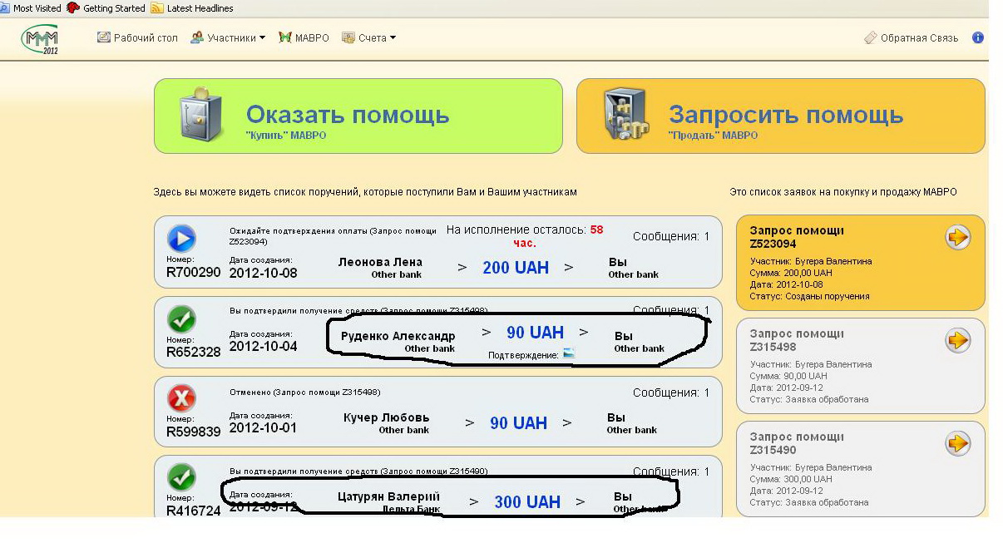Image resolution: width=1003 pixels, height=543 pixels.
Task: Click date 2012-10-04 in order R652328
Action: tap(263, 346)
